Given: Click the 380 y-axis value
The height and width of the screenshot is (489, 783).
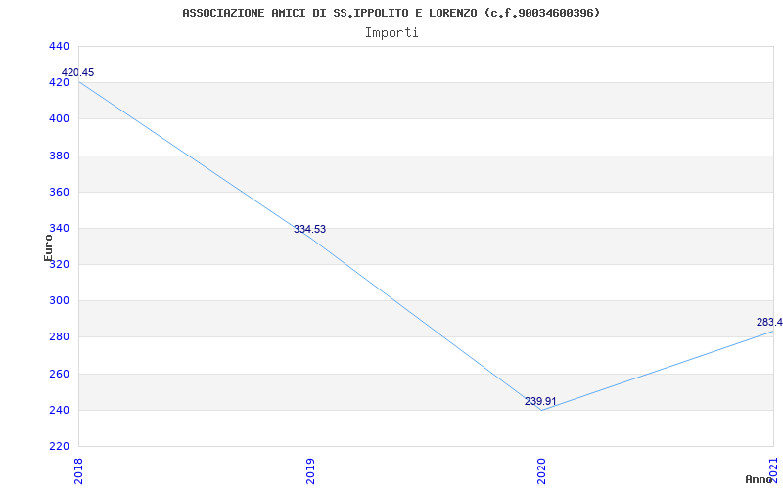Looking at the screenshot, I should [x=59, y=156].
